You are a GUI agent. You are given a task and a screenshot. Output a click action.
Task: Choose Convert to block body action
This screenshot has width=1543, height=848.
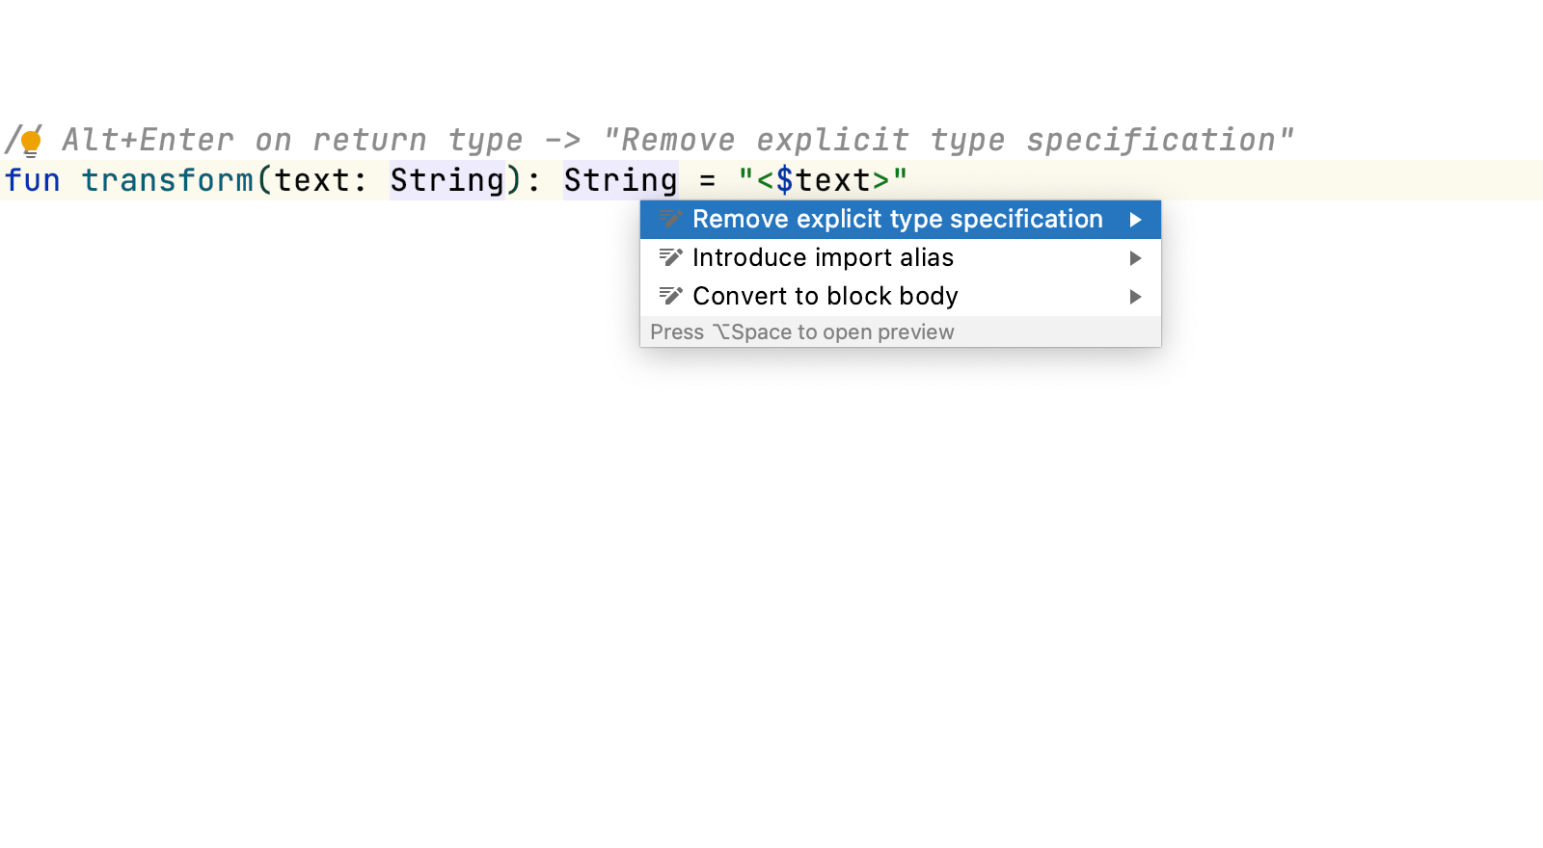tap(825, 296)
